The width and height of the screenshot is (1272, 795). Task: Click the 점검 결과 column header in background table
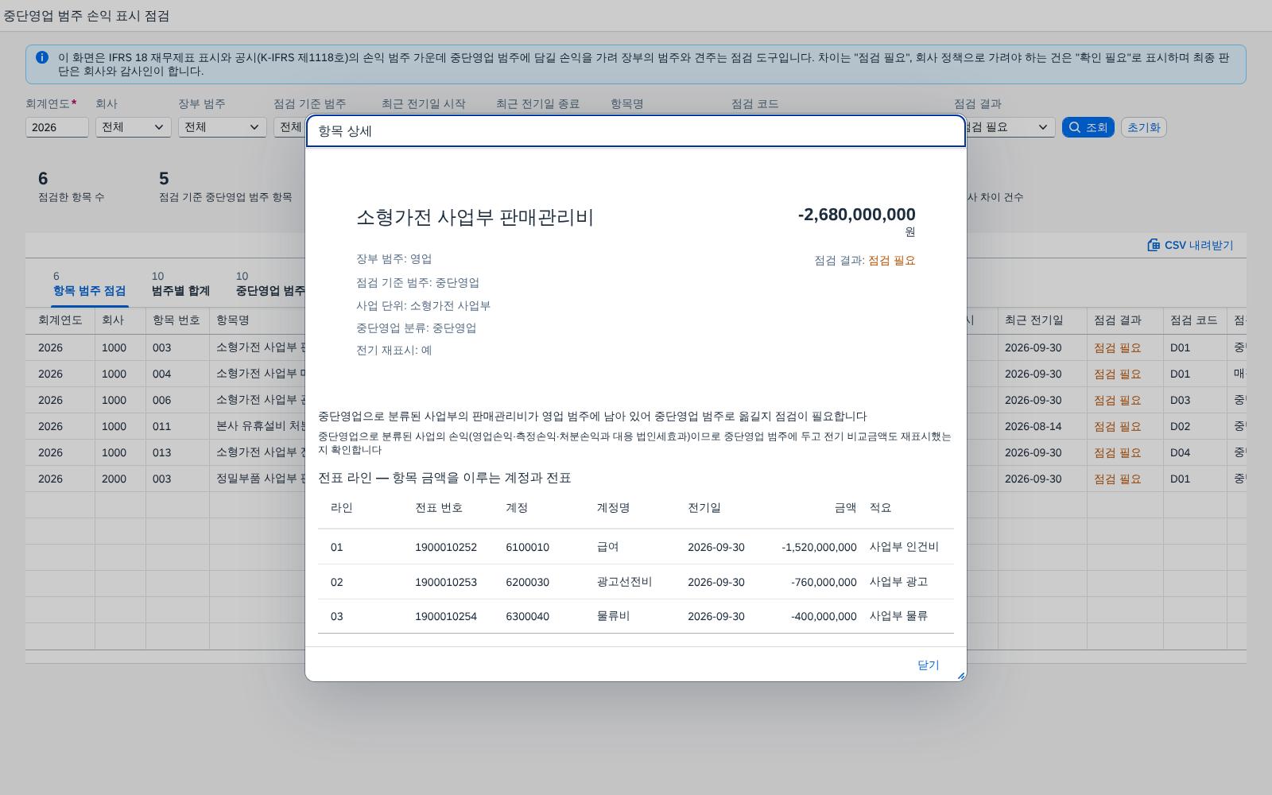1117,320
